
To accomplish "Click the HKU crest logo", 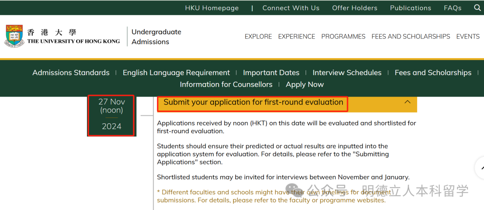I will [13, 36].
